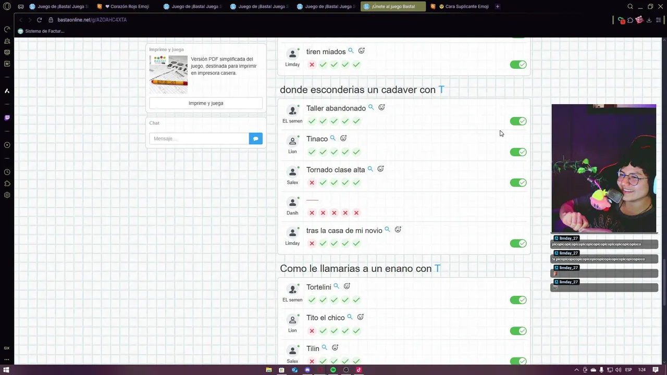Click magnifier next to 'Tilin'
The image size is (667, 375).
[324, 347]
